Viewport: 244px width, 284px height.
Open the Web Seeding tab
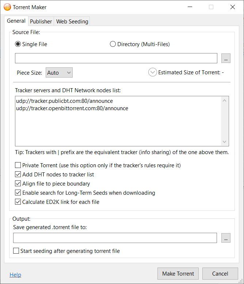[72, 22]
